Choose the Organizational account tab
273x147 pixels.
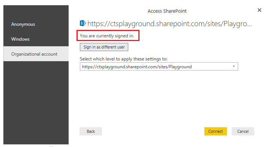36,54
